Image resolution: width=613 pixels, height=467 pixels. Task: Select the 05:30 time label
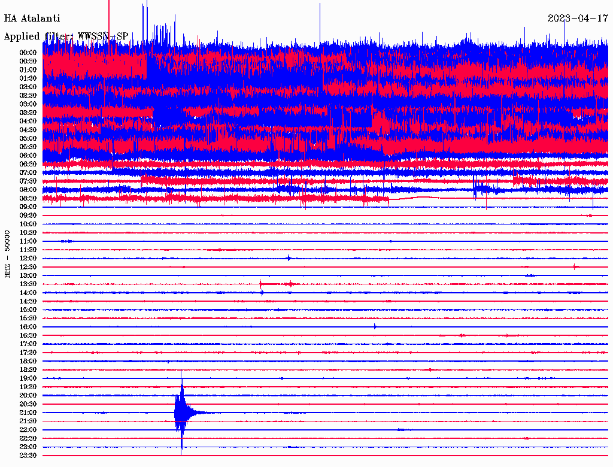tap(28, 147)
